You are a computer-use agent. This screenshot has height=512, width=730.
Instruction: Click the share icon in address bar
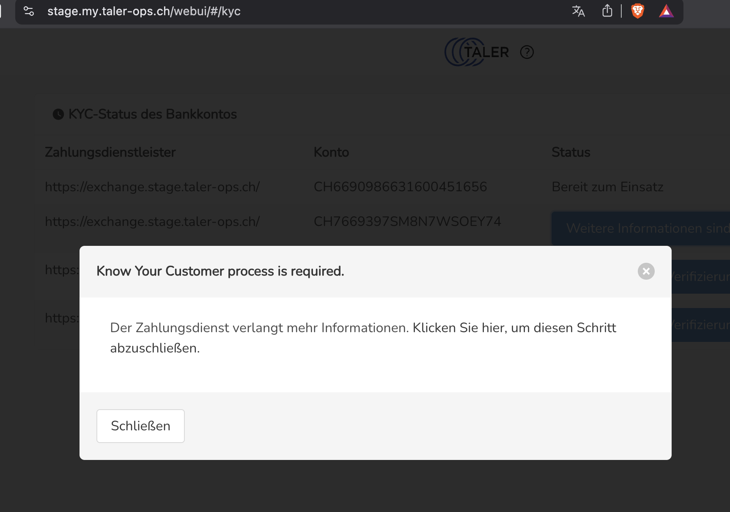(607, 11)
